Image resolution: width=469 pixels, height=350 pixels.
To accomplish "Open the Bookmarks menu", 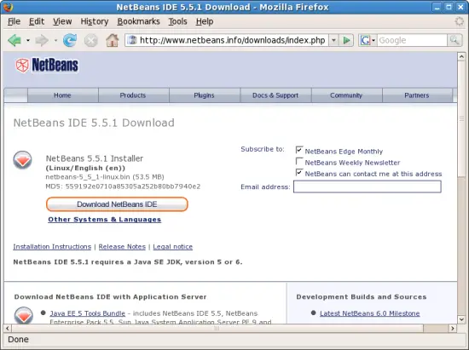I will tap(138, 21).
